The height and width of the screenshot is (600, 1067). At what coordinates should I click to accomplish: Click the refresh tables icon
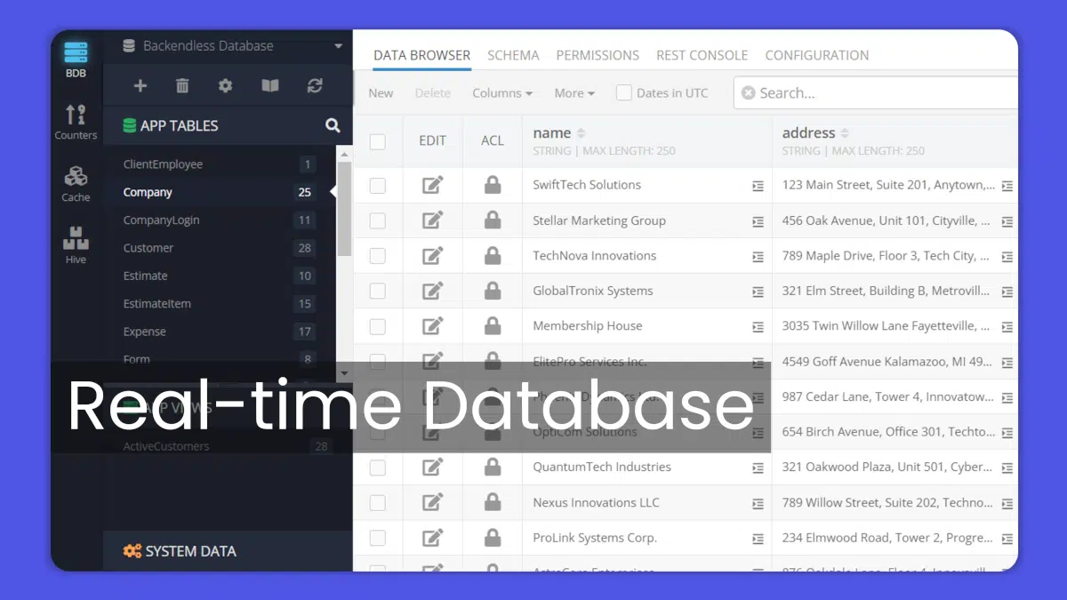(x=315, y=85)
